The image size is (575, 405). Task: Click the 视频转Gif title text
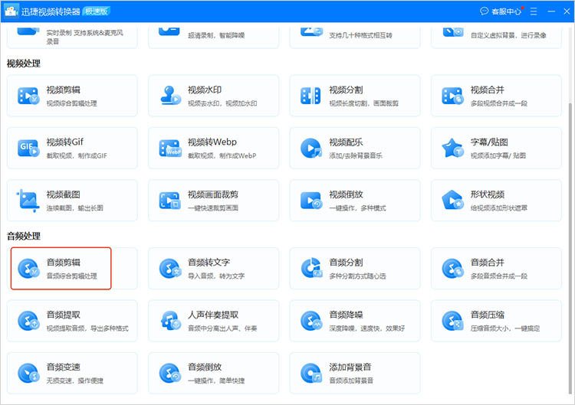pyautogui.click(x=65, y=142)
